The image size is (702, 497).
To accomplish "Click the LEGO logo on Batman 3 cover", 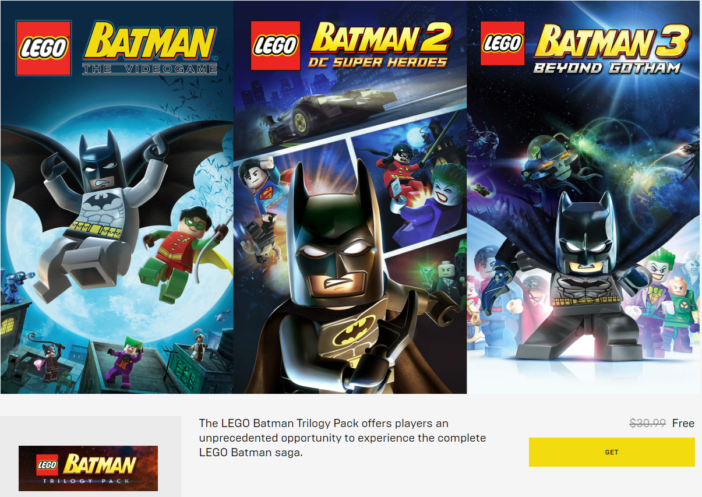I will 503,44.
